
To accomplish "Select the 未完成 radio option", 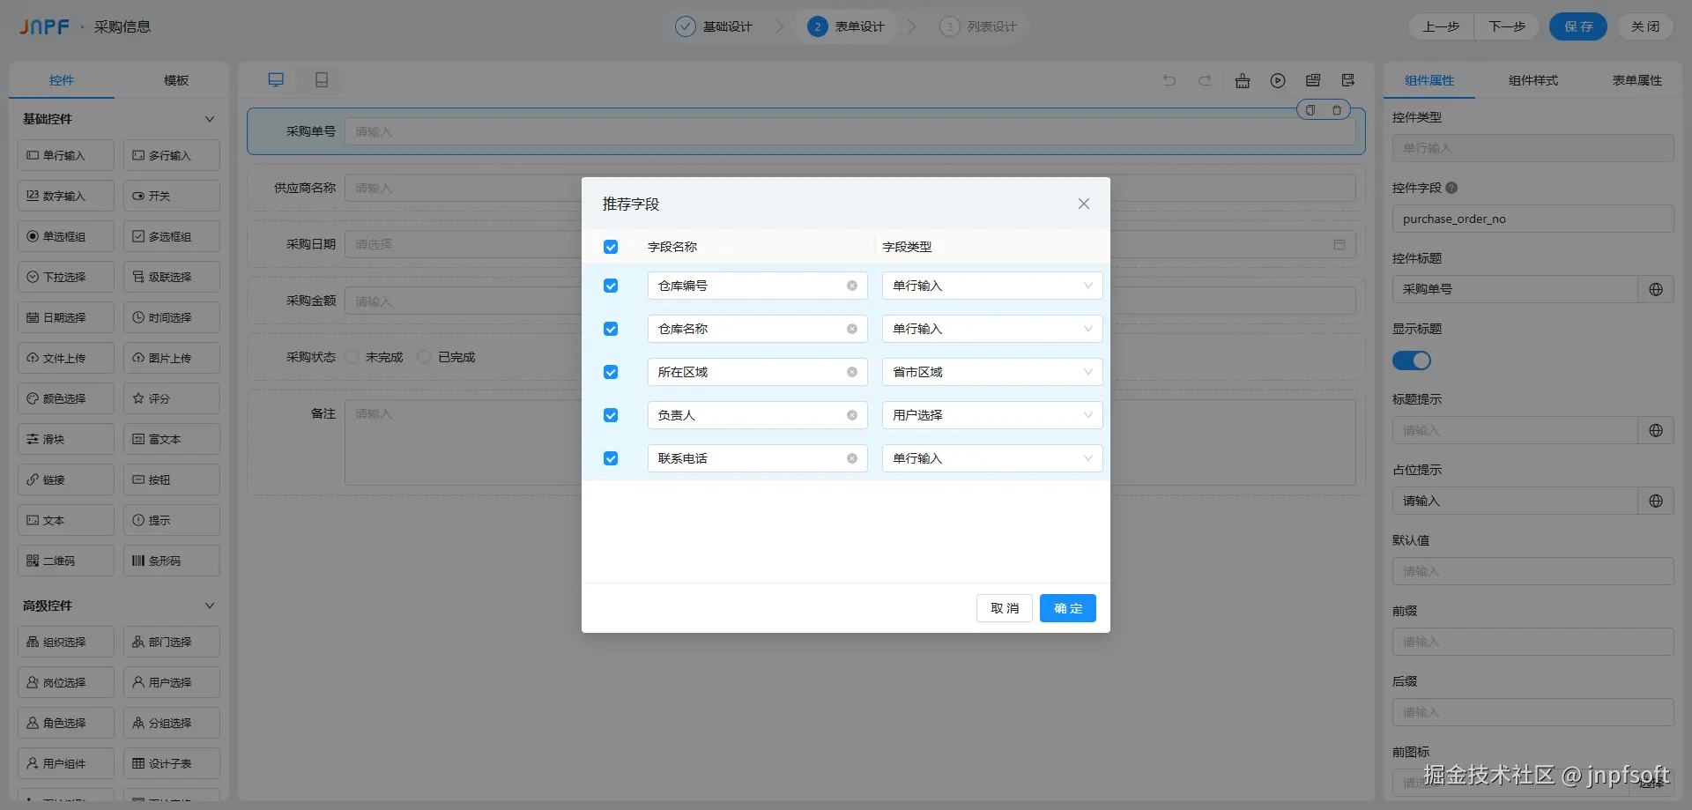I will (352, 357).
